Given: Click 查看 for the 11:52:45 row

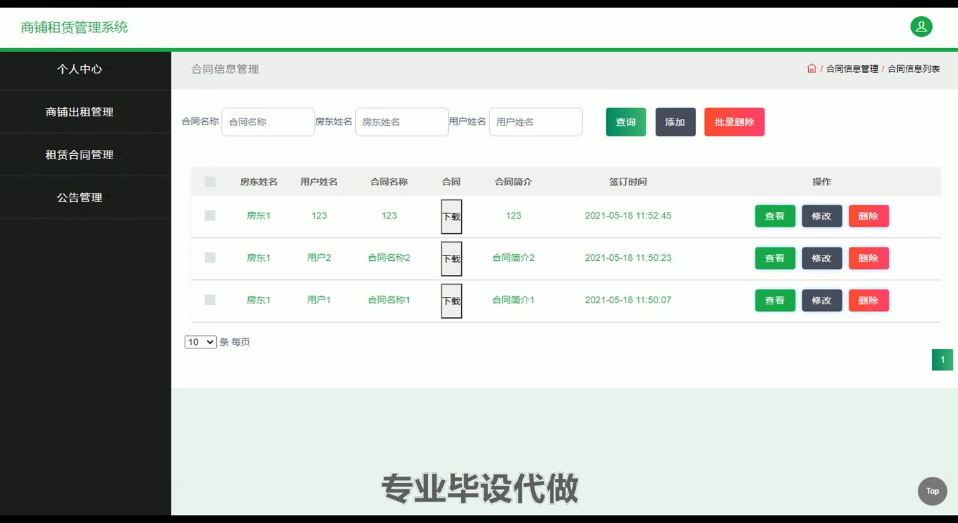Looking at the screenshot, I should 775,216.
